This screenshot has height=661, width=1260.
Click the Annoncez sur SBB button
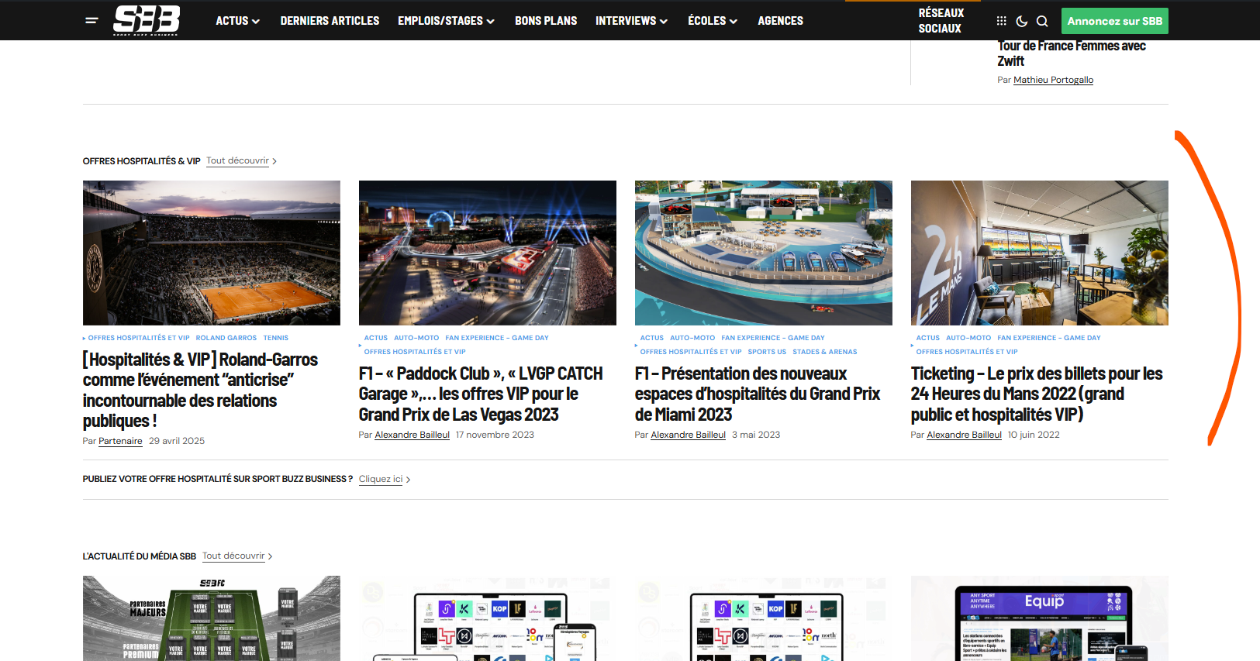click(x=1114, y=21)
